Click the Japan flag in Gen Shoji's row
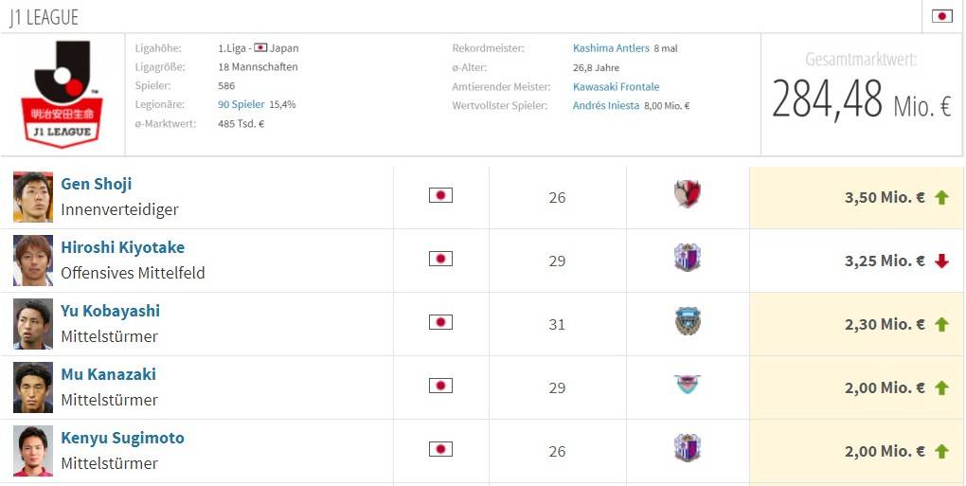966x486 pixels. coord(440,195)
